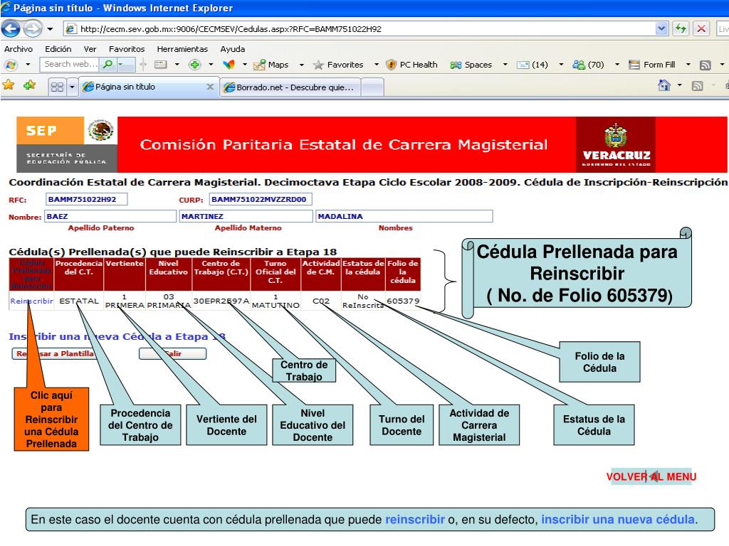729x546 pixels.
Task: Click the Apellido Materno field MARTINEZ
Action: (x=246, y=216)
